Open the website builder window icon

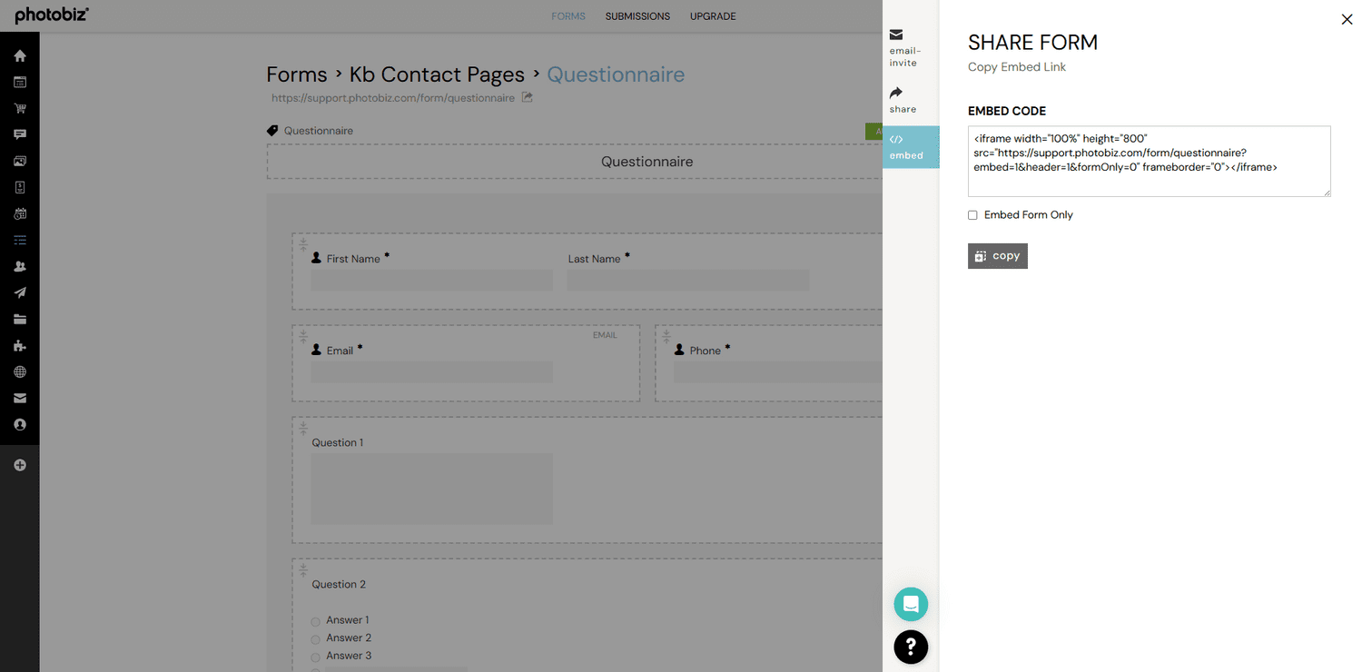[20, 82]
